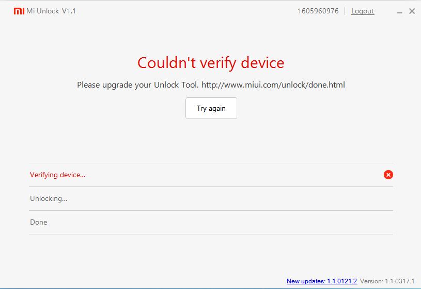This screenshot has height=289, width=421.
Task: Click the account ID 1605960976
Action: [318, 11]
